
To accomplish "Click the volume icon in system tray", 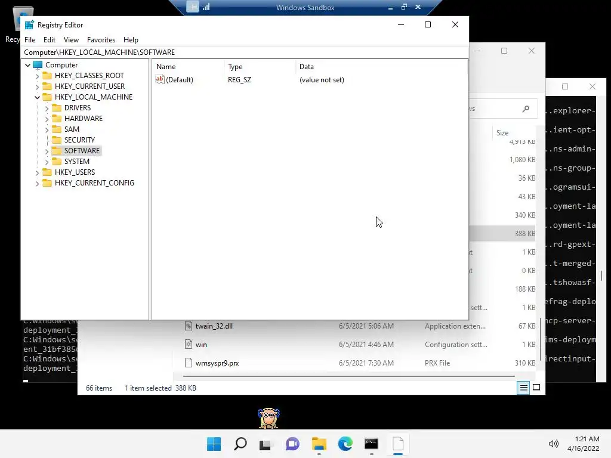I will [x=553, y=444].
